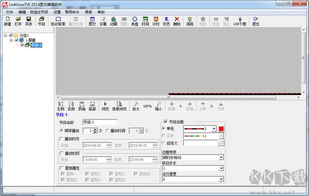The width and height of the screenshot is (309, 196).
Task: Click the horizontal scrollbar under canvas
Action: pyautogui.click(x=168, y=97)
